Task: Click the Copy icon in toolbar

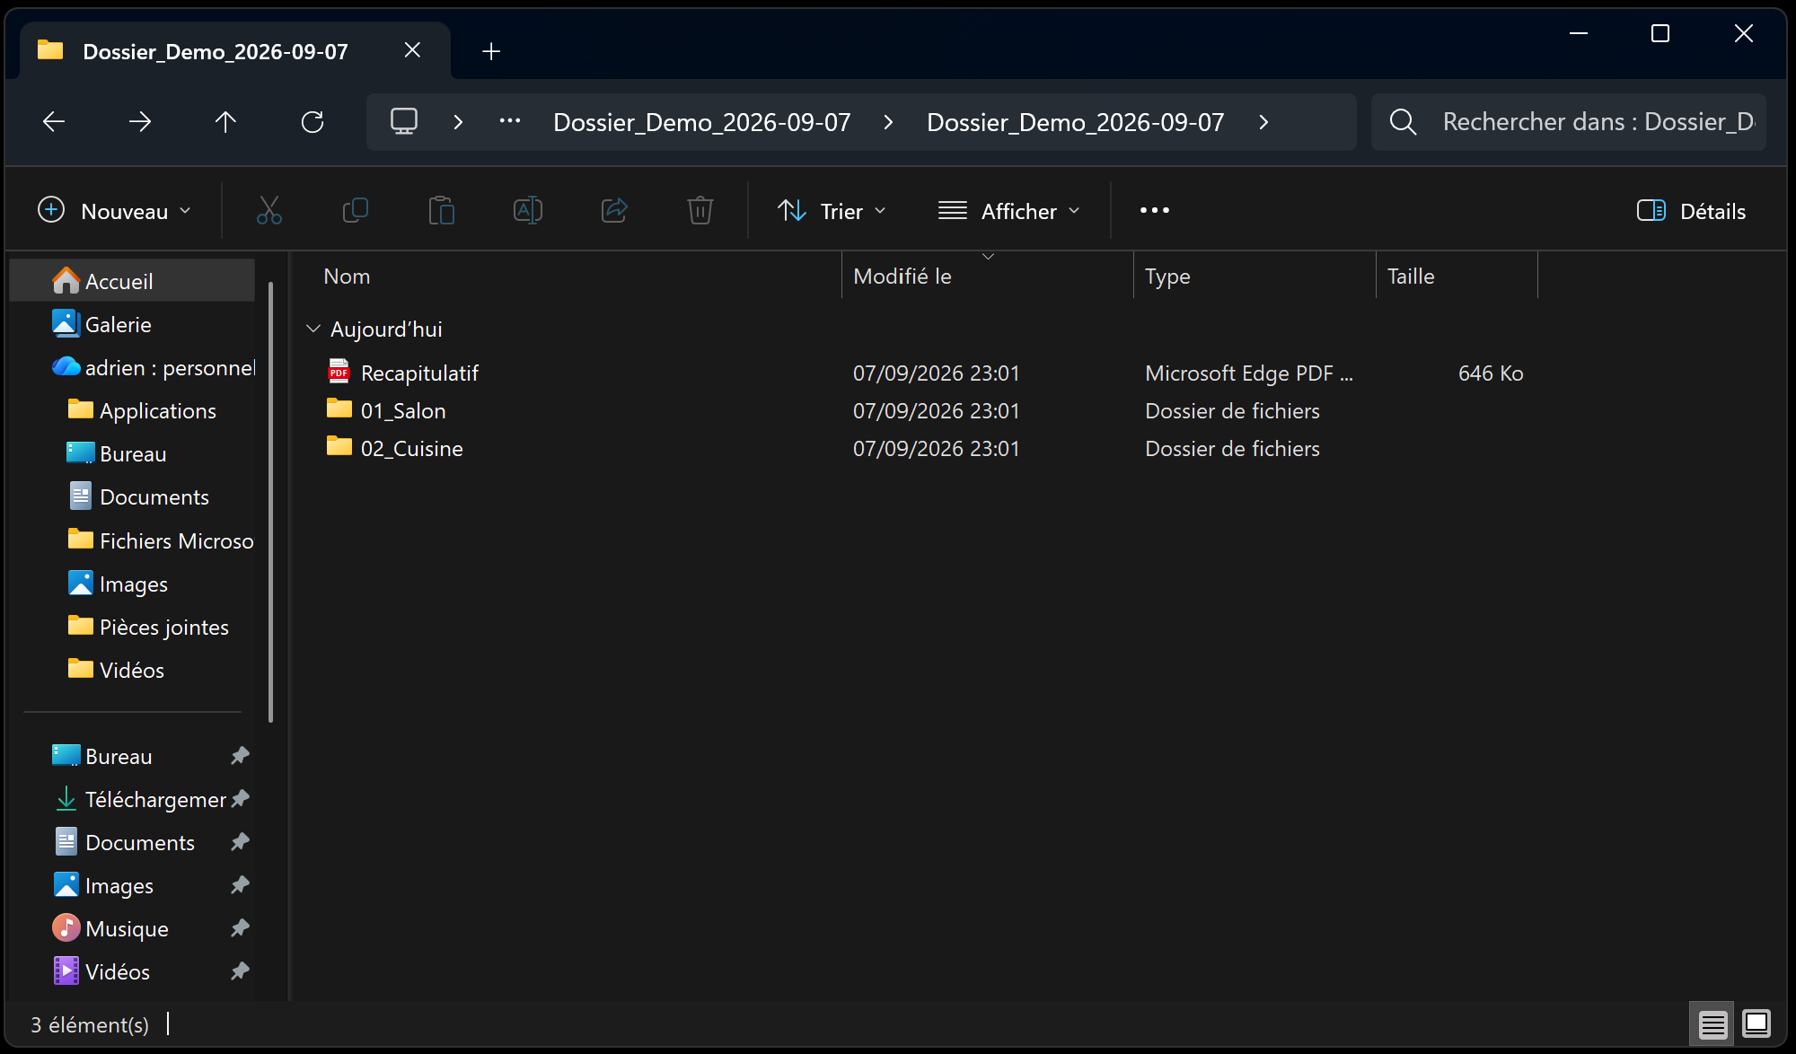Action: [356, 211]
